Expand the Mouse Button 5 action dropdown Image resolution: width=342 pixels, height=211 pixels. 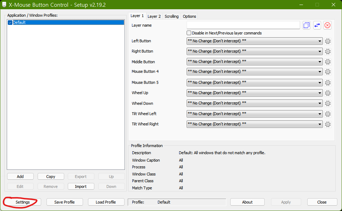(254, 82)
